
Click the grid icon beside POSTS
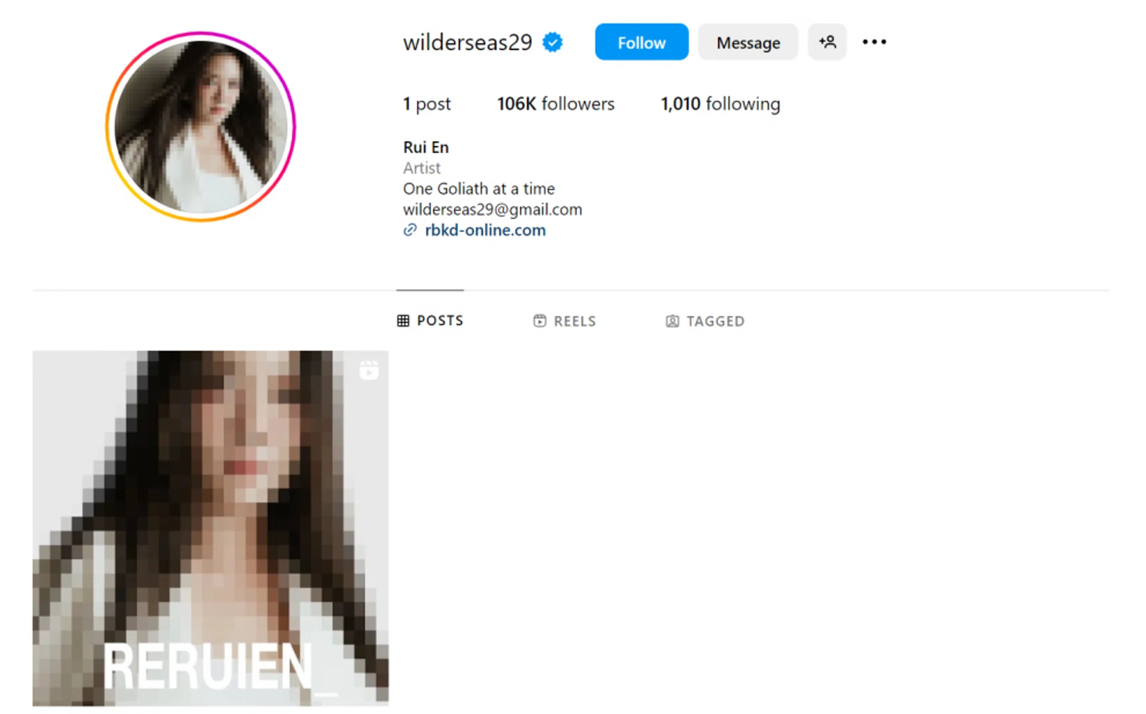[403, 321]
